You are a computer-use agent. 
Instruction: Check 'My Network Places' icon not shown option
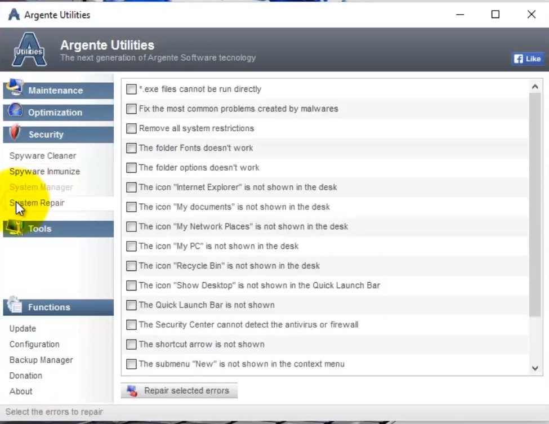click(131, 227)
